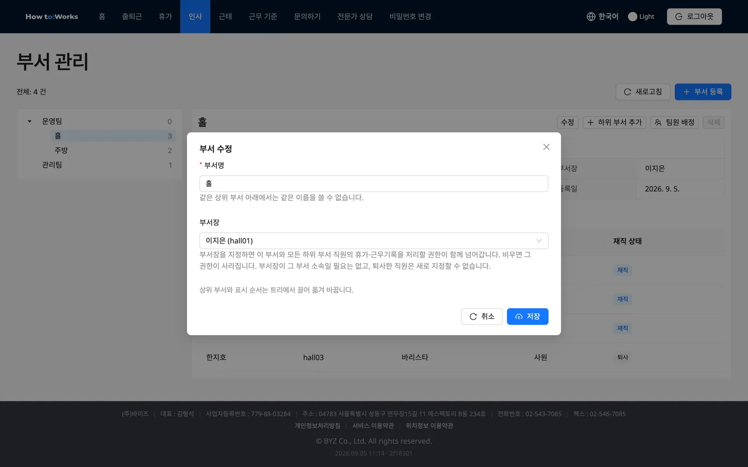Open the 문의하기 menu item
The width and height of the screenshot is (748, 467).
(x=307, y=16)
